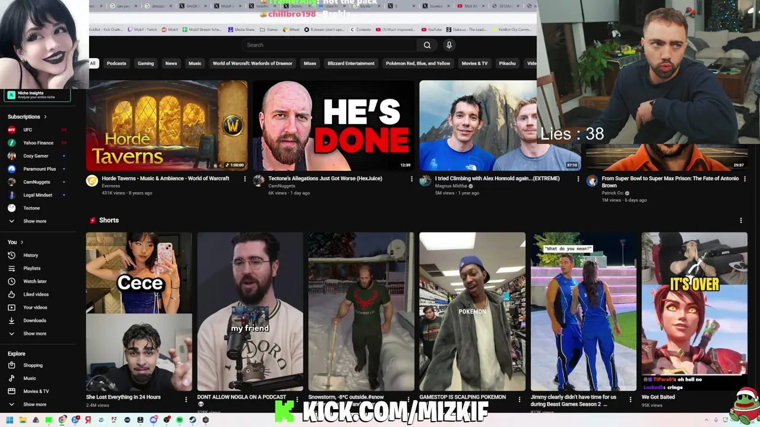Open Discord from the taskbar

point(153,420)
